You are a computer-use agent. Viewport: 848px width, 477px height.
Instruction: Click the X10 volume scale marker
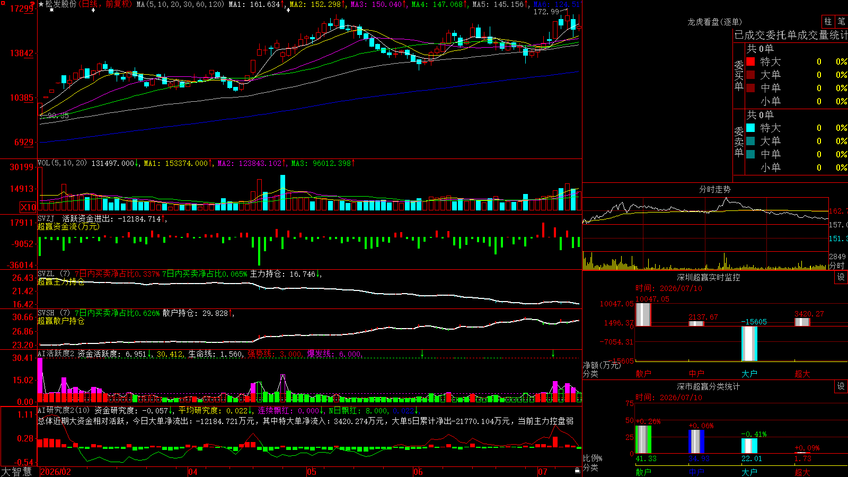[28, 207]
